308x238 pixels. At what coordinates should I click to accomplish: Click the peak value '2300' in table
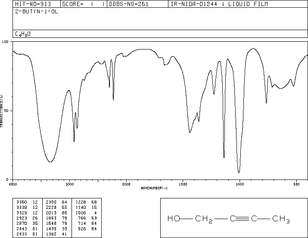tap(51, 202)
